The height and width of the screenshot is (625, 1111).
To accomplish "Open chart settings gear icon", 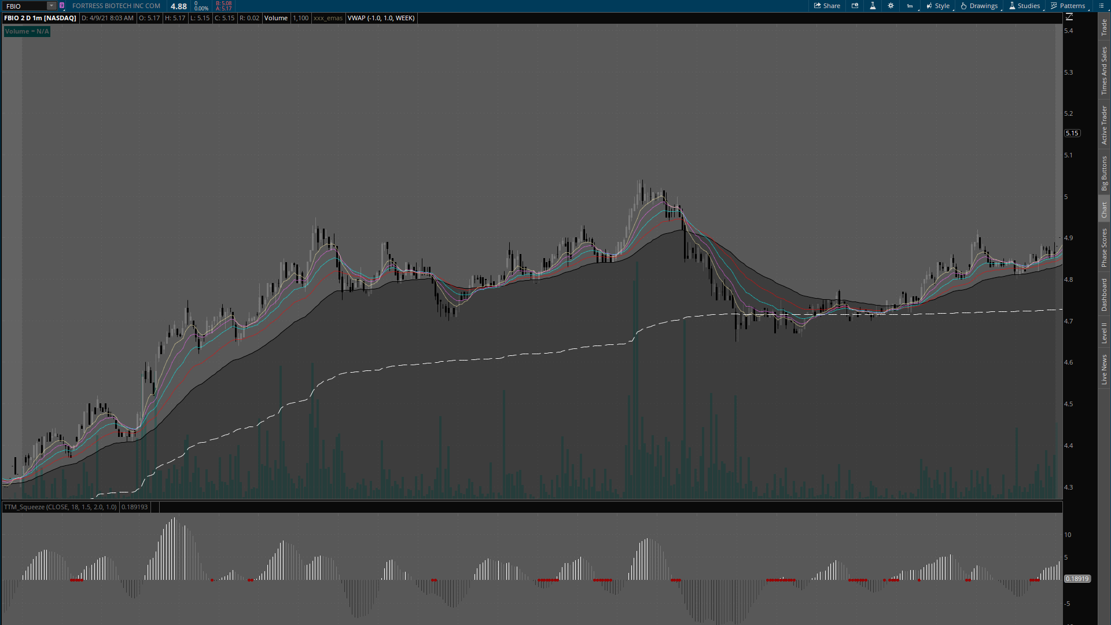I will (x=891, y=6).
